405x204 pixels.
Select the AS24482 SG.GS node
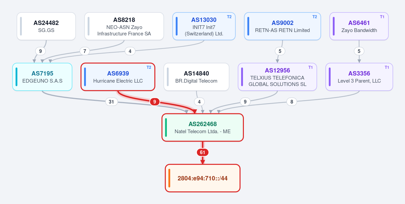click(46, 26)
